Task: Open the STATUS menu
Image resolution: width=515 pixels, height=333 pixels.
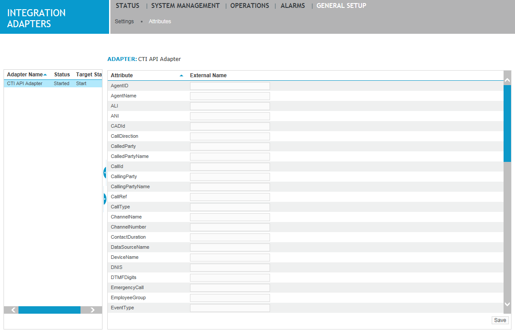Action: tap(127, 6)
